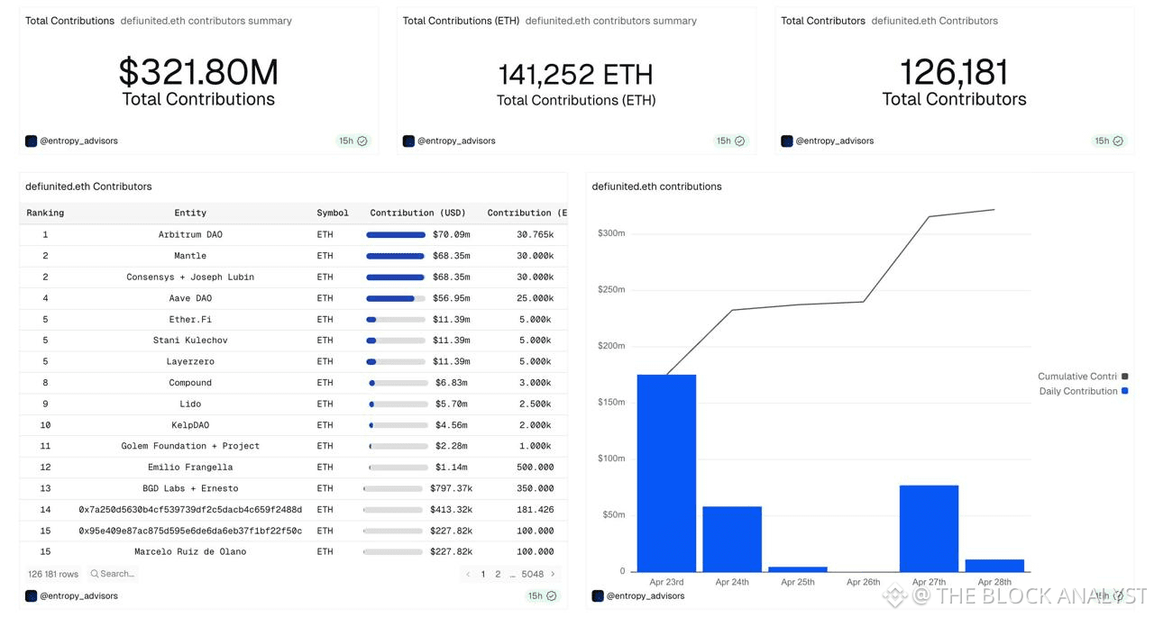Viewport: 1154px width, 618px height.
Task: Click the 15h refresh badge under the Contributors table
Action: click(542, 596)
